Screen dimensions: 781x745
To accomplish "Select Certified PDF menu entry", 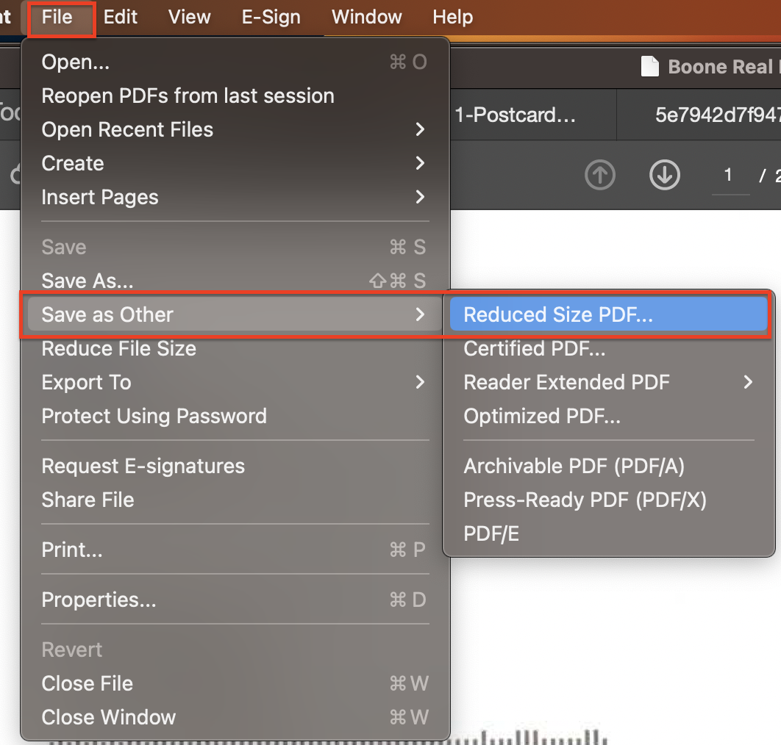I will (x=535, y=349).
